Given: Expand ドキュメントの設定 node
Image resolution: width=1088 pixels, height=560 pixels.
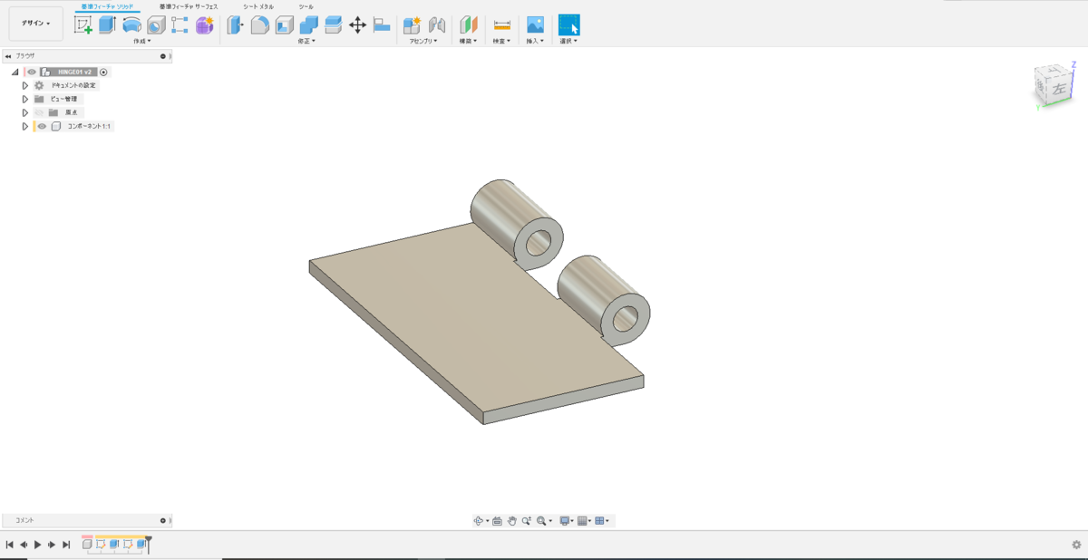Looking at the screenshot, I should pyautogui.click(x=25, y=85).
